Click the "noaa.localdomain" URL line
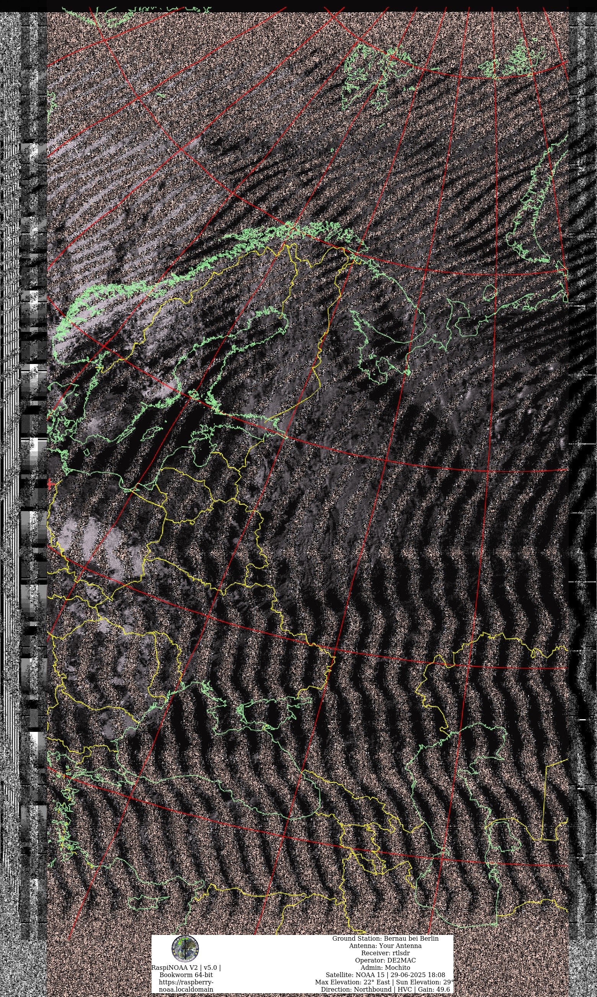 pos(186,989)
